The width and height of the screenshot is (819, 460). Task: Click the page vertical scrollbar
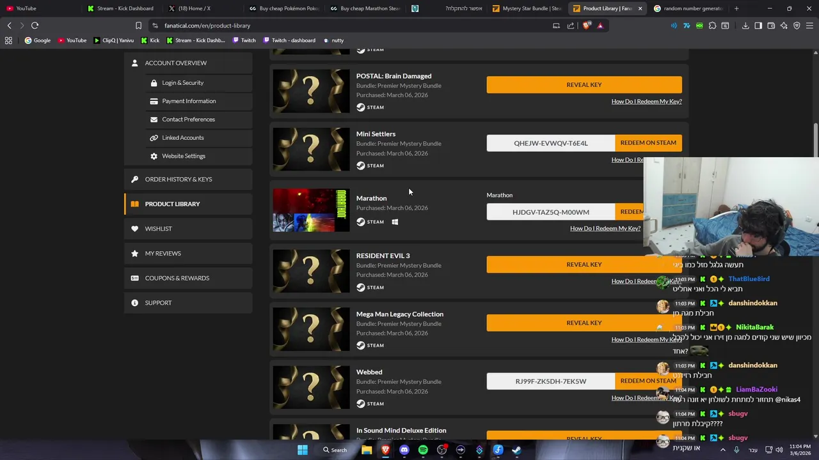point(815,141)
